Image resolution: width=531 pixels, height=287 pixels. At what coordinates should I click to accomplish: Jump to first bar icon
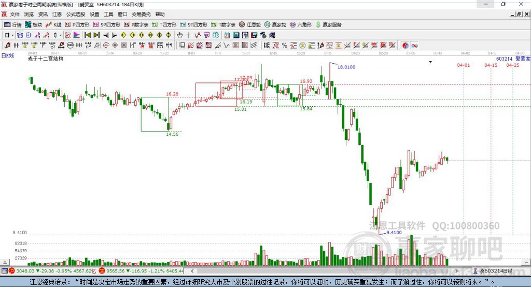click(x=87, y=35)
